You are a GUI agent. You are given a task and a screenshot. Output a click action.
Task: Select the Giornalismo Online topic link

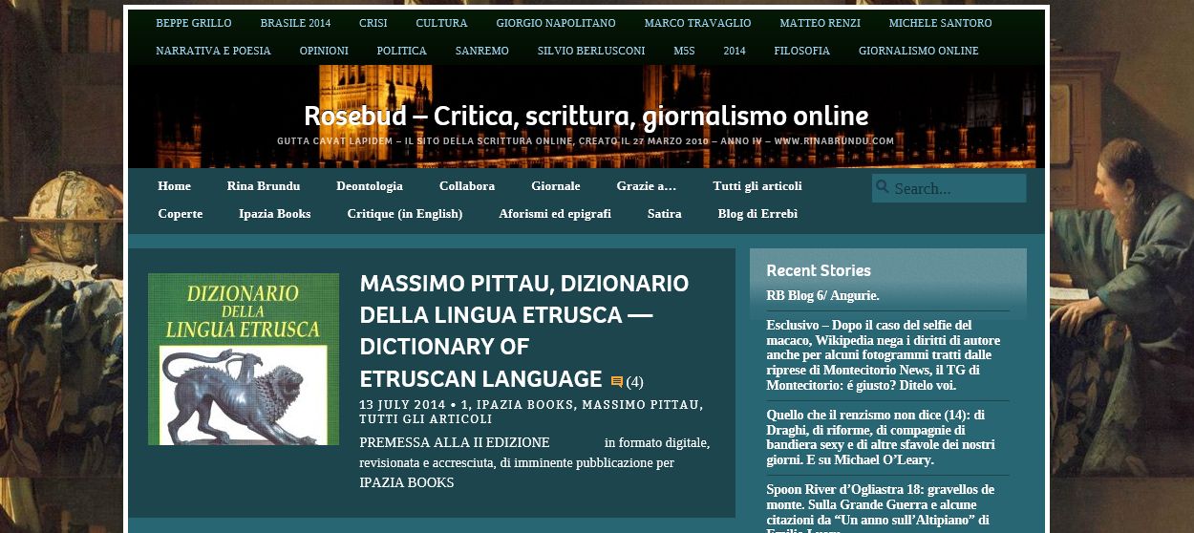[x=918, y=51]
